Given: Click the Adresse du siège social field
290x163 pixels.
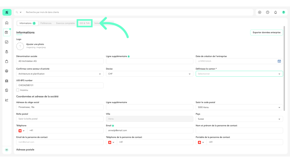Looking at the screenshot, I should coord(60,107).
